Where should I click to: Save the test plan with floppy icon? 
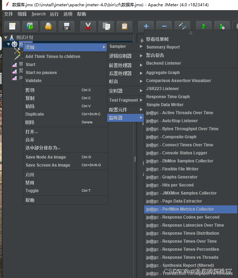66,26
